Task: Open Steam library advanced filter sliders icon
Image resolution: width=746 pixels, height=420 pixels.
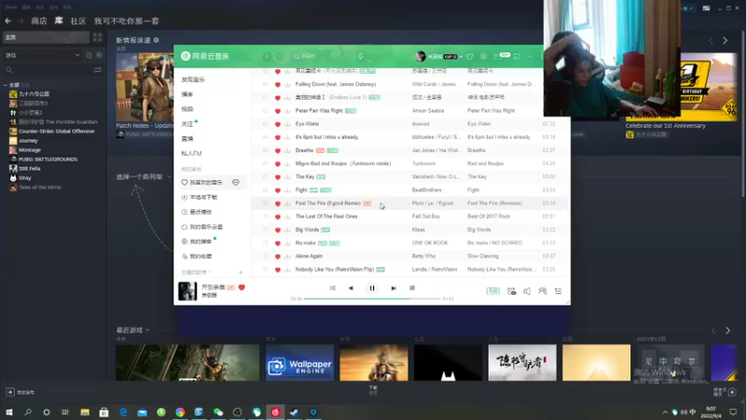Action: (x=98, y=70)
